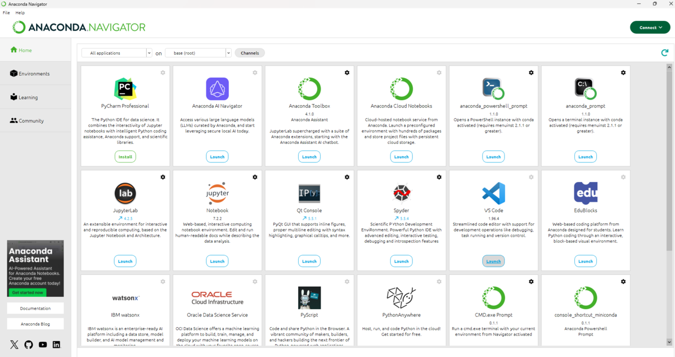Open settings gear on Spyder tile

point(439,177)
